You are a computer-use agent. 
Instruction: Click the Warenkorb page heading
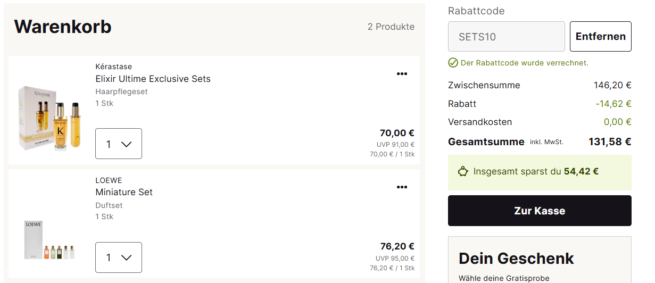[x=63, y=27]
